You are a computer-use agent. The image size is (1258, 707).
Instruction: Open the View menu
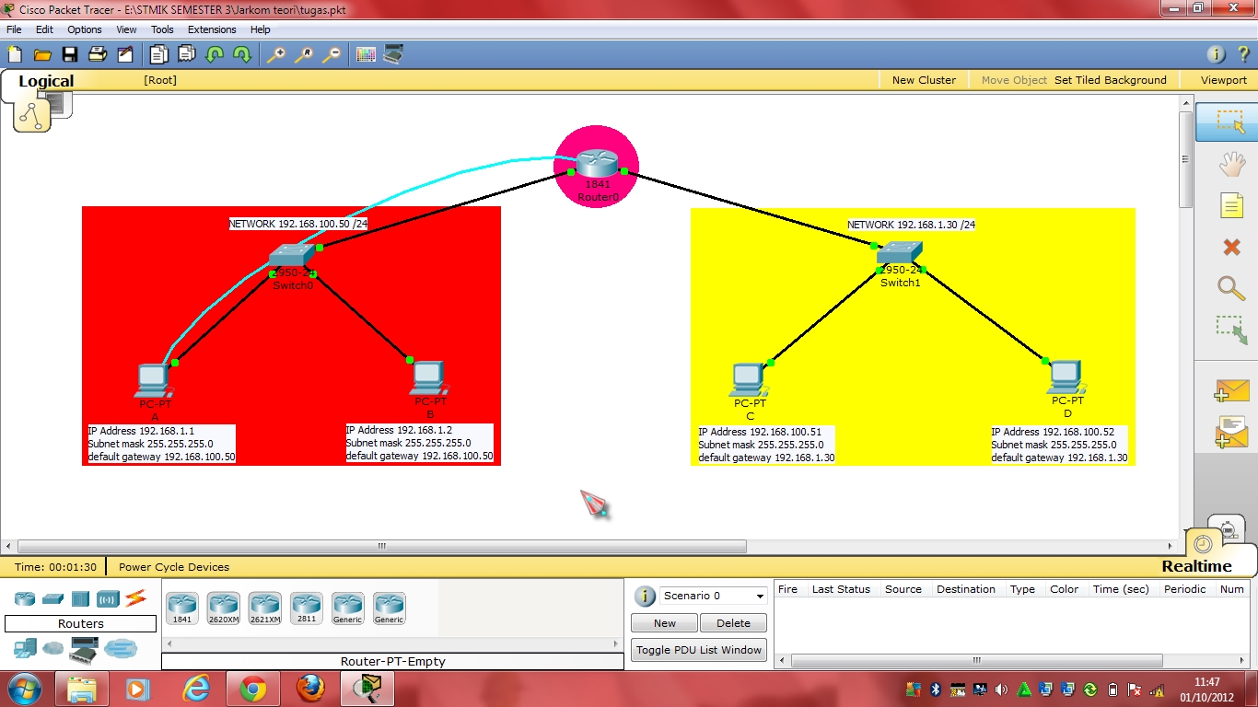tap(126, 29)
